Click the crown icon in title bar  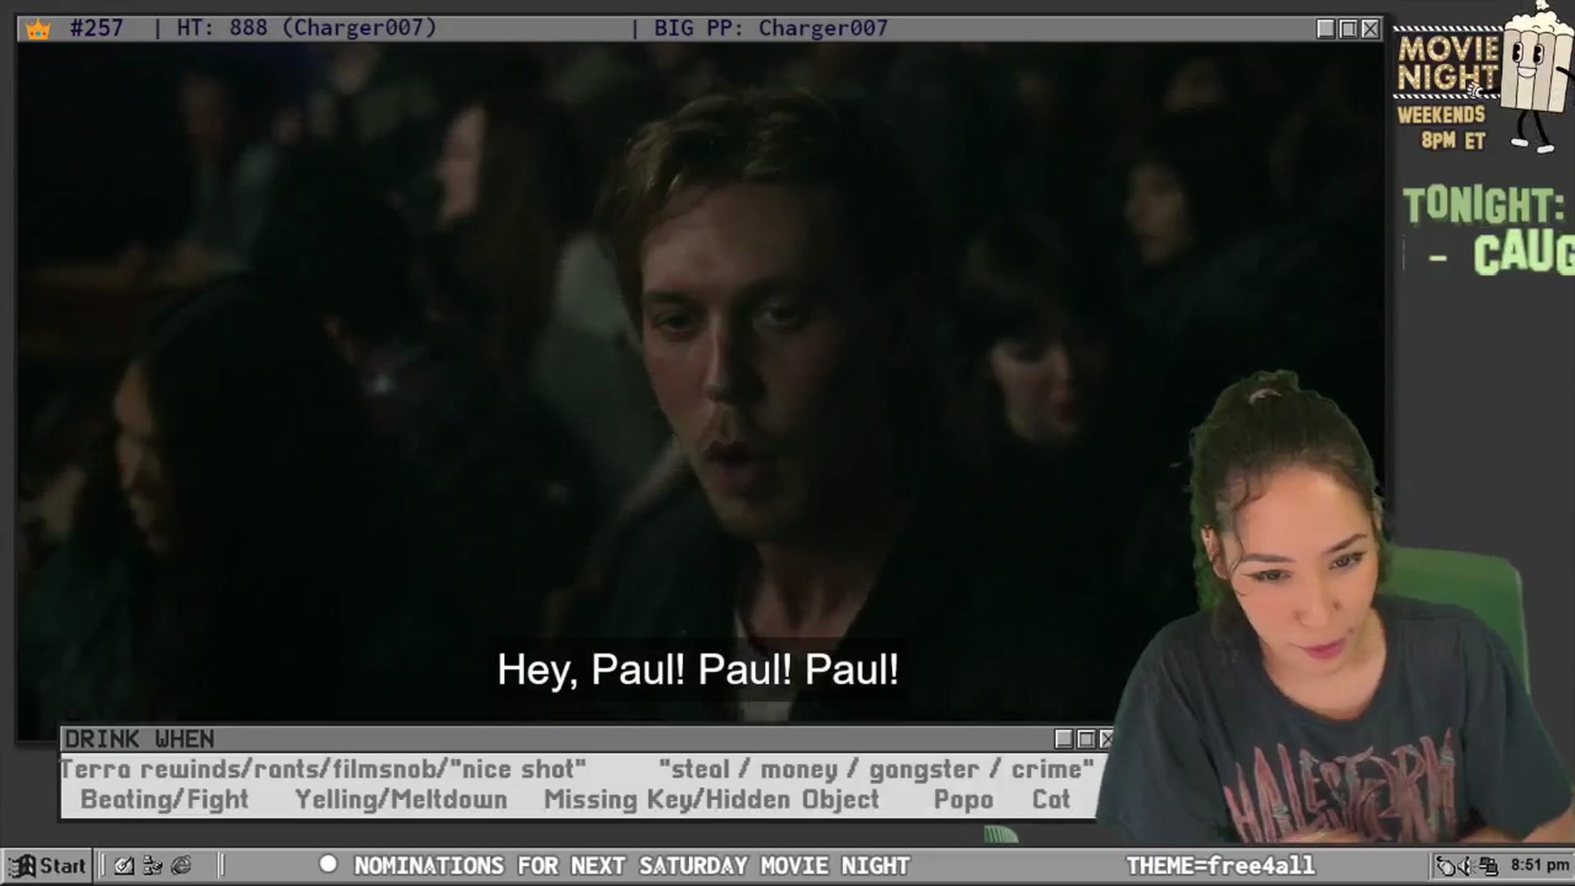tap(39, 29)
